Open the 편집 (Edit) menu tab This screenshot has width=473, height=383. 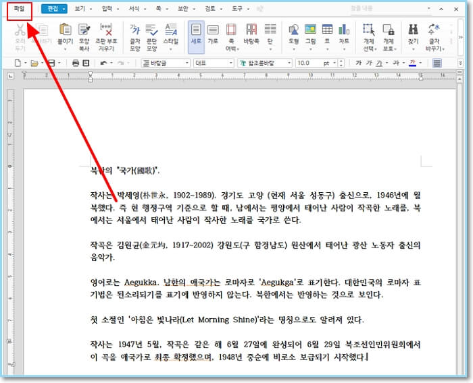pos(54,9)
